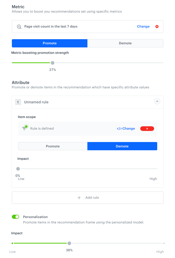Collapse the Unnamed rule with the chevron
Image resolution: width=175 pixels, height=258 pixels.
click(x=157, y=101)
